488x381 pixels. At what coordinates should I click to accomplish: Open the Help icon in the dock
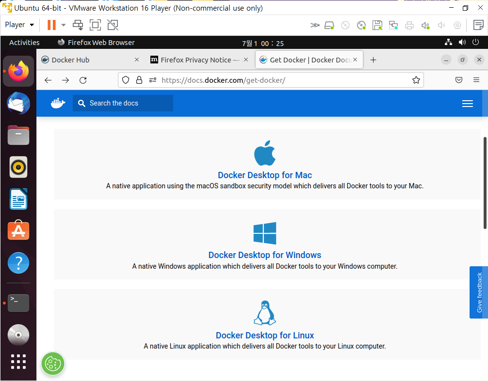(18, 263)
